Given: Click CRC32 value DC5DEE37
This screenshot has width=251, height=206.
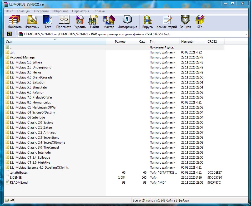Looking at the screenshot, I should coord(214,173).
